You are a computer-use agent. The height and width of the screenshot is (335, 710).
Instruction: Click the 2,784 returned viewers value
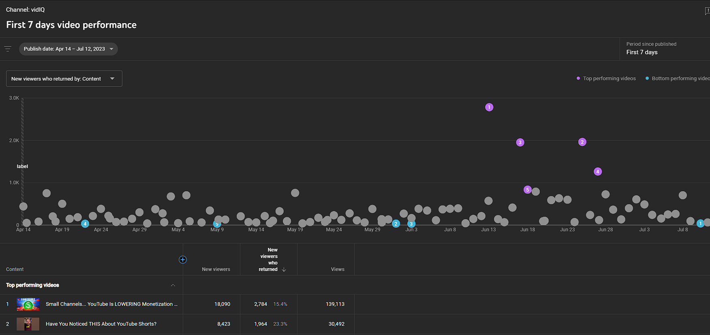[x=261, y=304]
